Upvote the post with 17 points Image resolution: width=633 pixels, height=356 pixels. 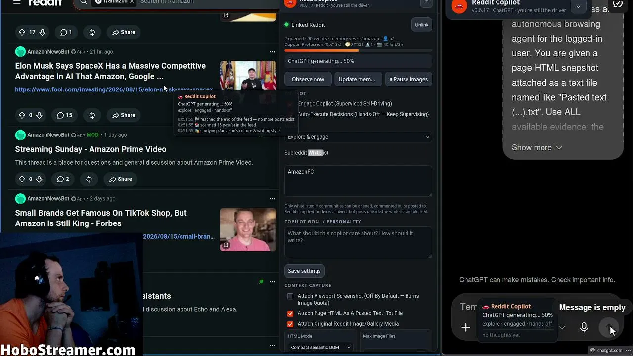coord(22,32)
